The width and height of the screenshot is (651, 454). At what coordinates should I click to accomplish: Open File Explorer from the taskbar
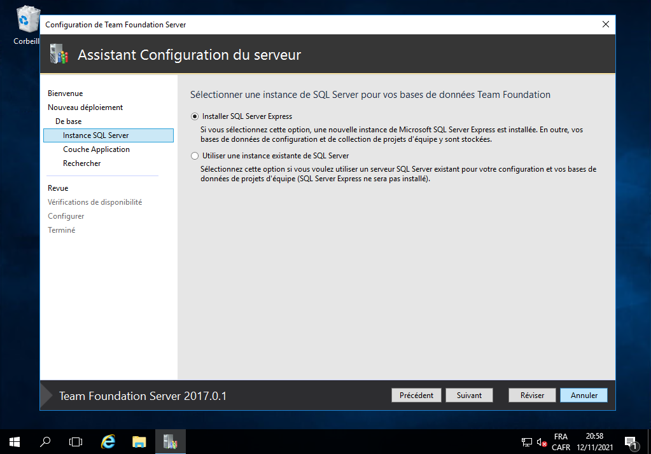click(139, 441)
